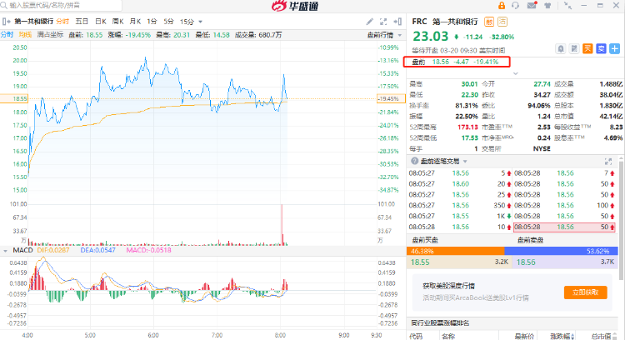Click the 名称 column header
The width and height of the screenshot is (625, 340).
(448, 337)
